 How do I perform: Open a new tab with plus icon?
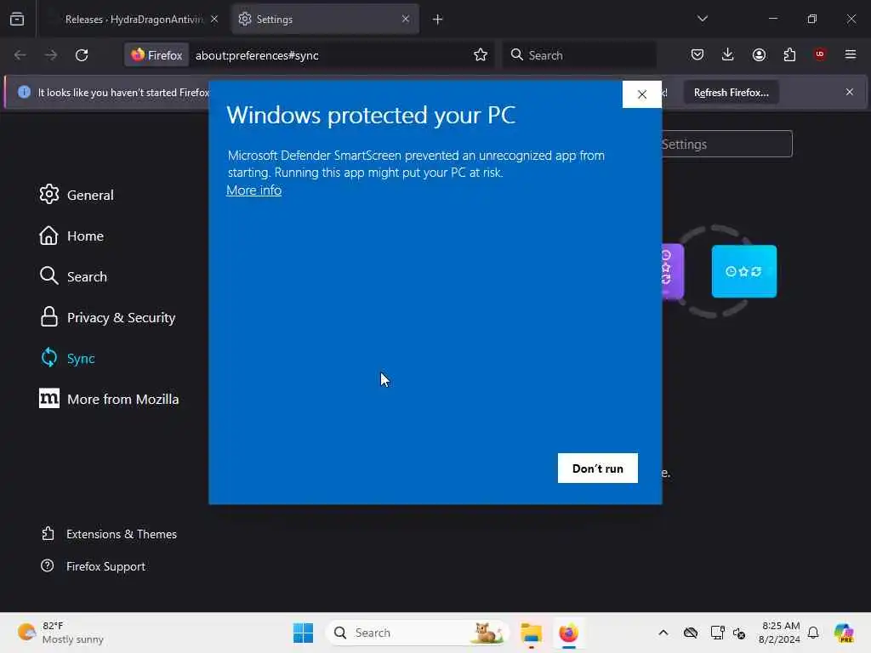click(438, 20)
